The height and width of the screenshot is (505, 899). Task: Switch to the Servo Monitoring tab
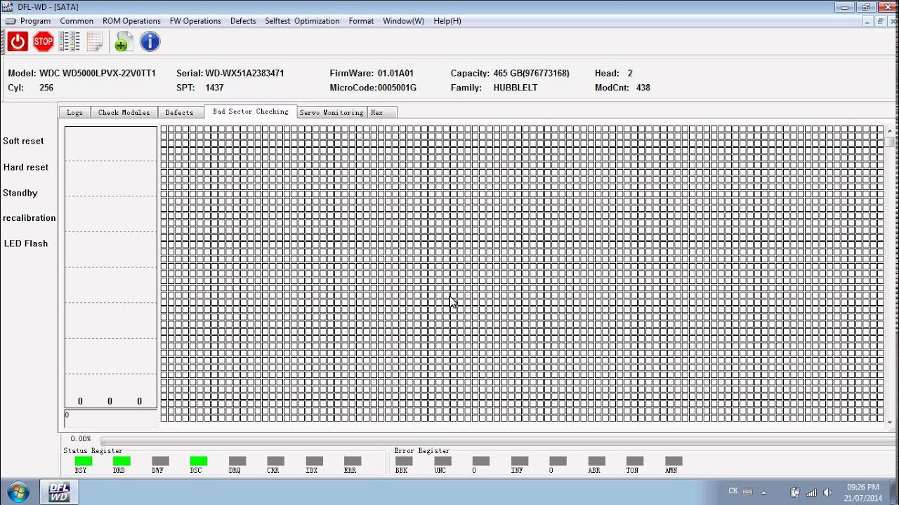[x=332, y=112]
